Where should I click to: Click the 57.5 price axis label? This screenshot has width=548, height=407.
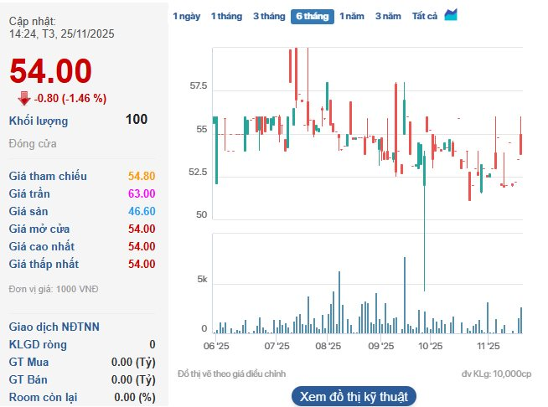[x=198, y=86]
